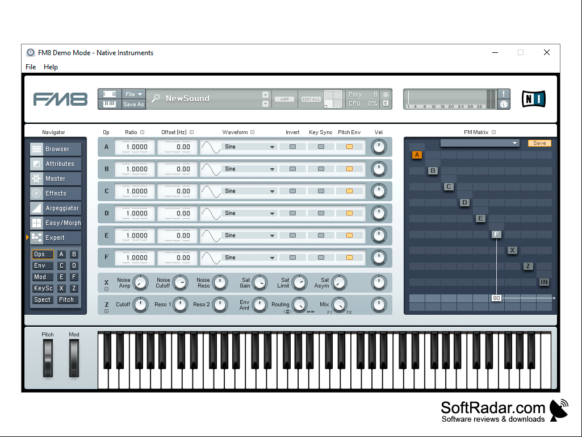Open the Easy/Morph page icon
The image size is (582, 437).
tap(36, 223)
